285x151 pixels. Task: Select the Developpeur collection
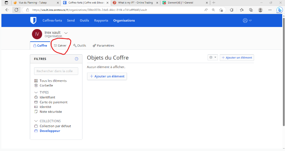click(x=47, y=131)
